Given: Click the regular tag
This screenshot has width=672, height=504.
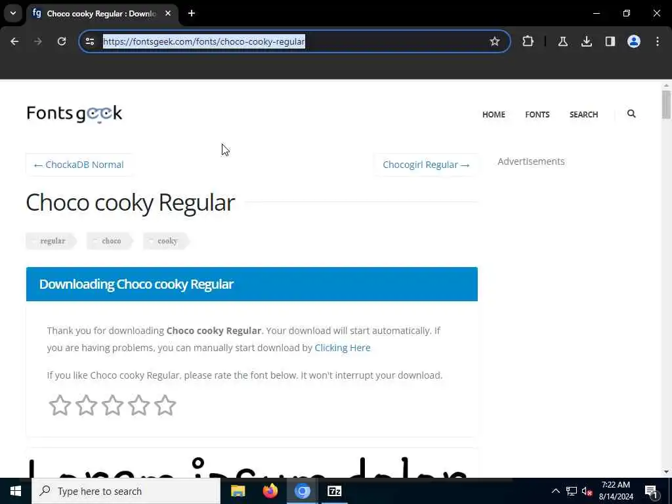Looking at the screenshot, I should point(51,241).
